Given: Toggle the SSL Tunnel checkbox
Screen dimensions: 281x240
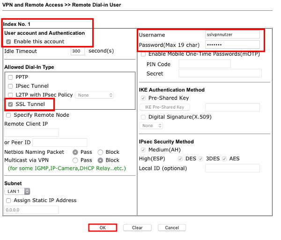Looking at the screenshot, I should click(10, 104).
